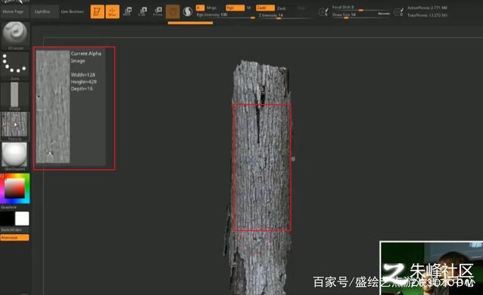Open the Home Page tab
This screenshot has height=295, width=483.
(13, 11)
